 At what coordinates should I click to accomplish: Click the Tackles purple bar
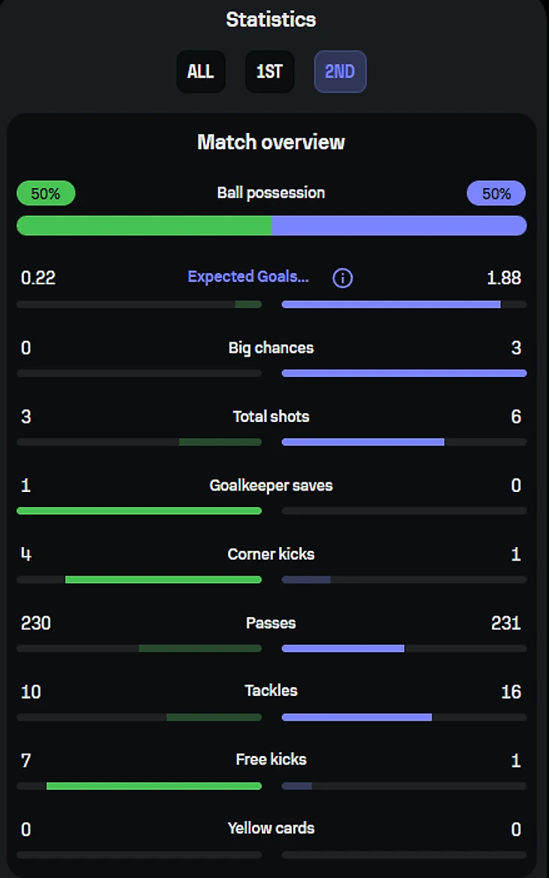[357, 717]
